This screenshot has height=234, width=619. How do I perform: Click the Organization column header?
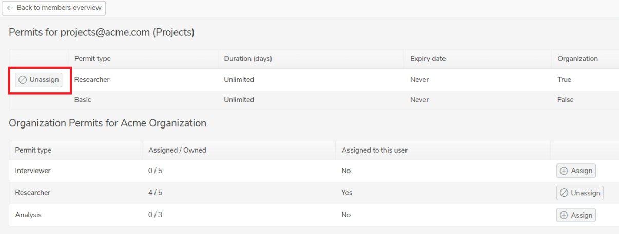click(x=577, y=59)
